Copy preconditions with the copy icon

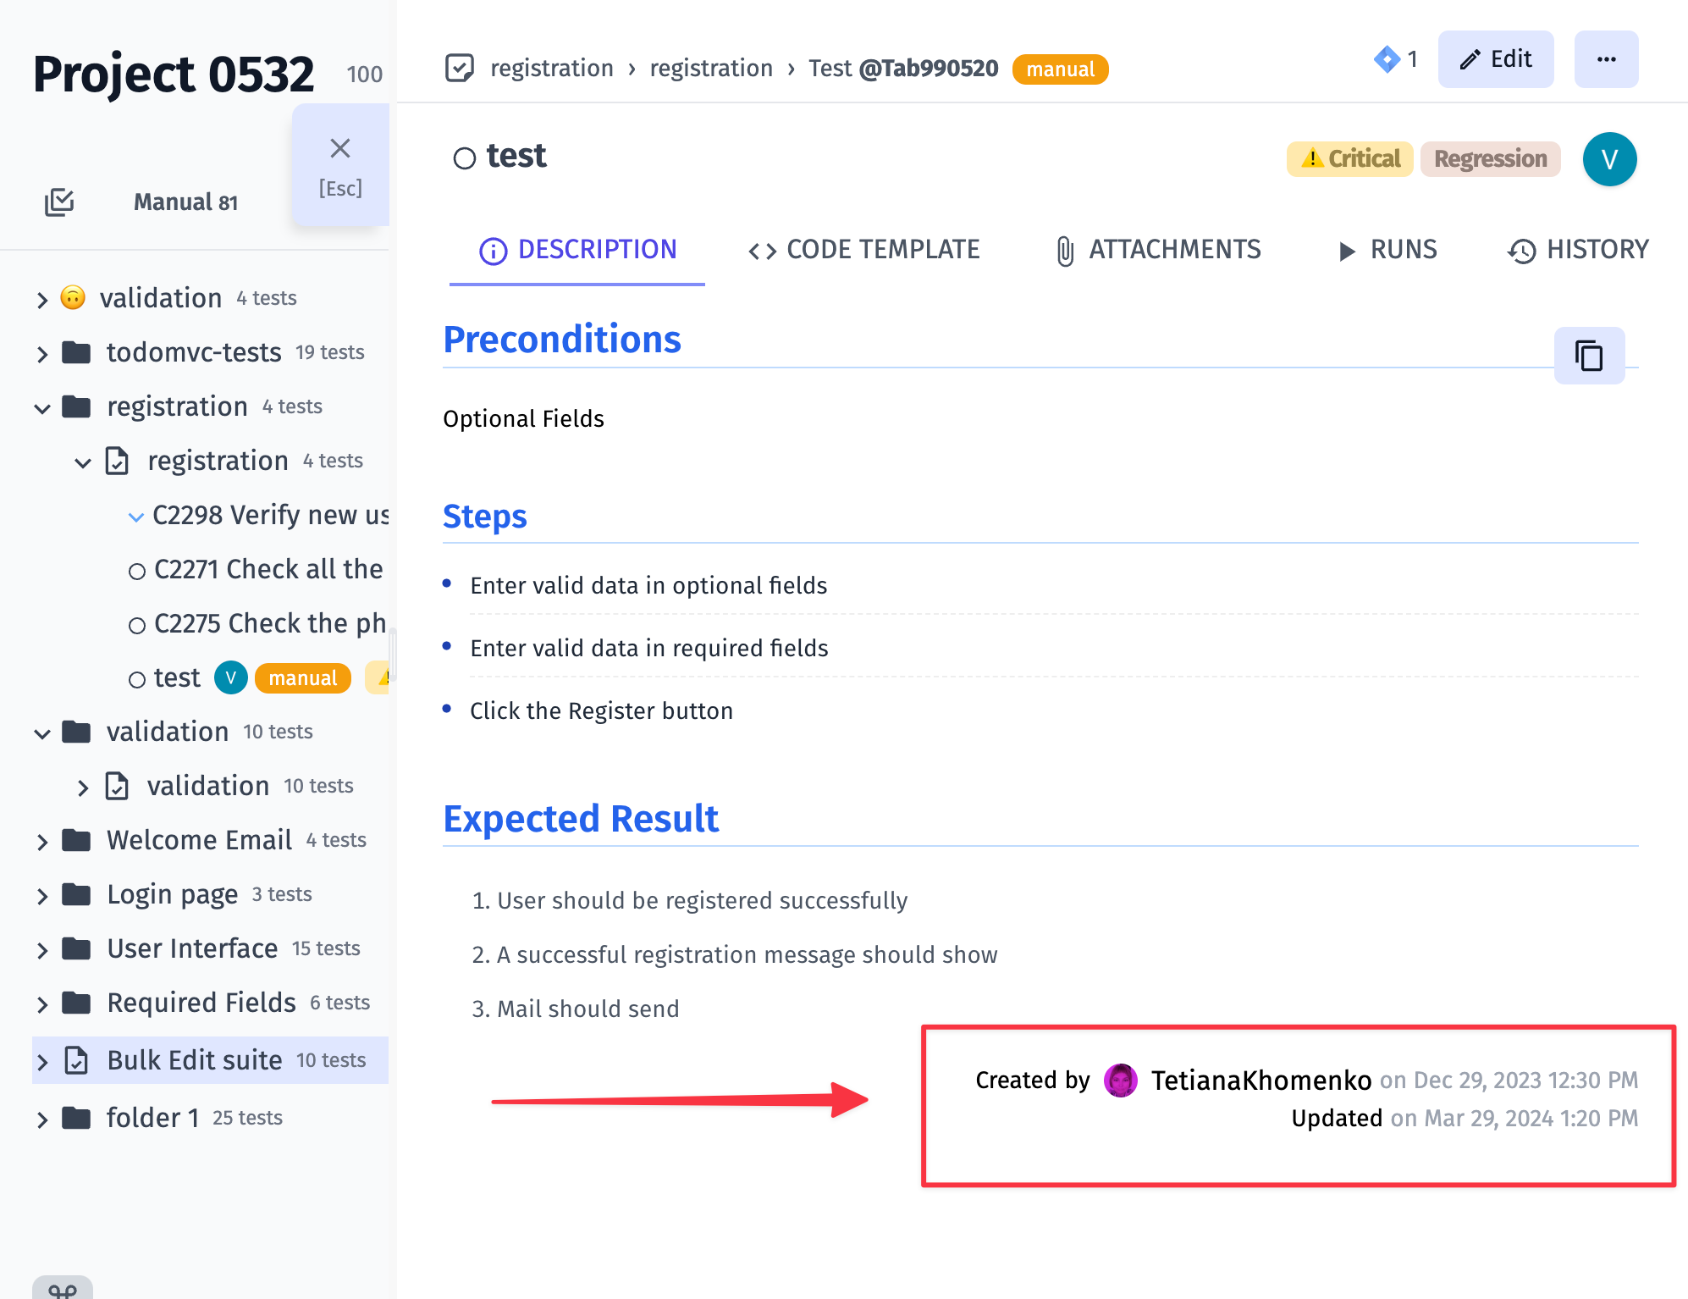coord(1589,356)
